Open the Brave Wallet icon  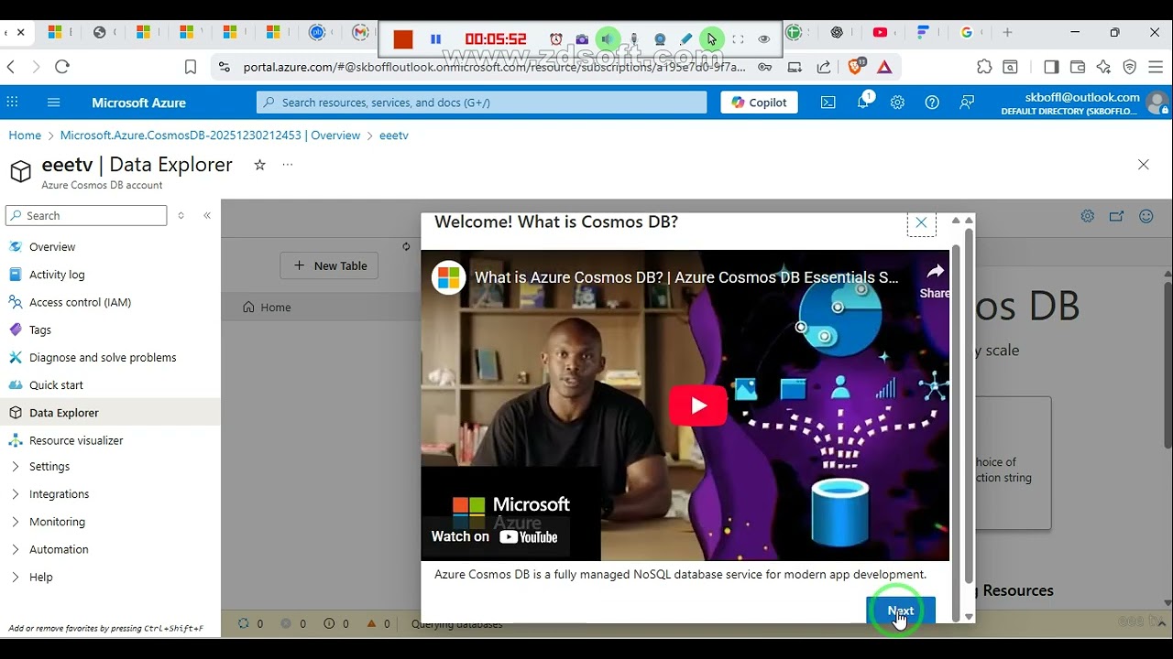pos(1078,67)
